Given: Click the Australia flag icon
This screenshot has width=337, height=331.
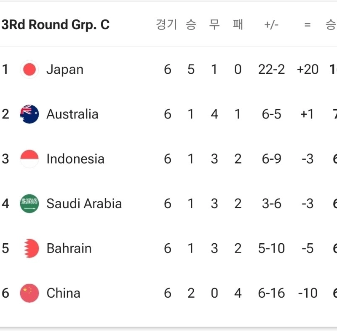Looking at the screenshot, I should [x=29, y=114].
